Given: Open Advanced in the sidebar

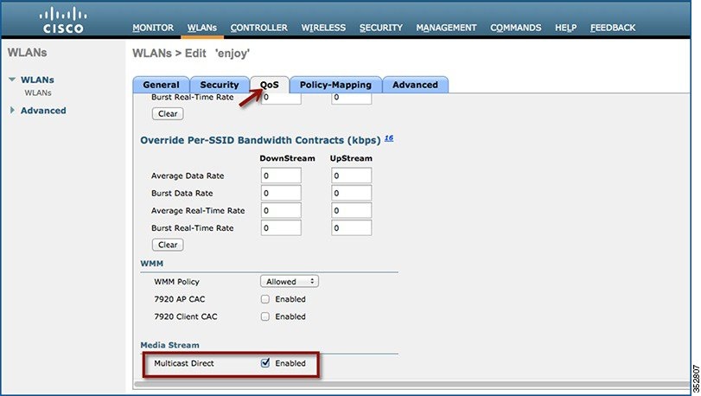Looking at the screenshot, I should tap(43, 111).
